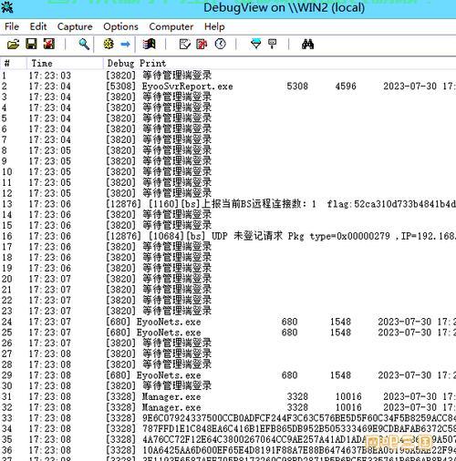The width and height of the screenshot is (456, 461).
Task: Click the History Depth toolbar icon
Action: click(273, 44)
